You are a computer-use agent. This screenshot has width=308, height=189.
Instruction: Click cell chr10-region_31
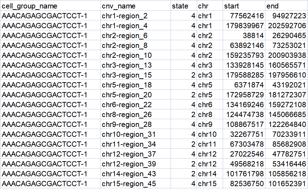pos(136,134)
